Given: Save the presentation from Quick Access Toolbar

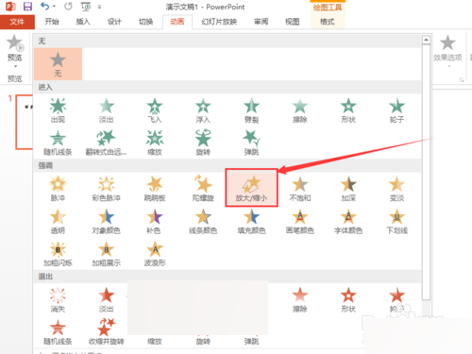Looking at the screenshot, I should (x=27, y=7).
